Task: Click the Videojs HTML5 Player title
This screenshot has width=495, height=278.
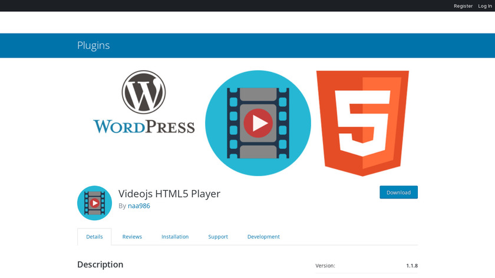Action: click(169, 193)
